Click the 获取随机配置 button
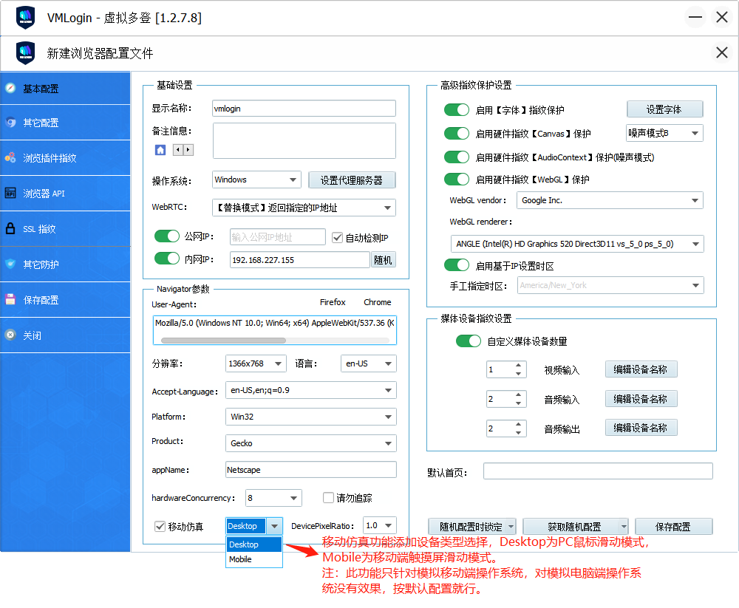 point(574,527)
